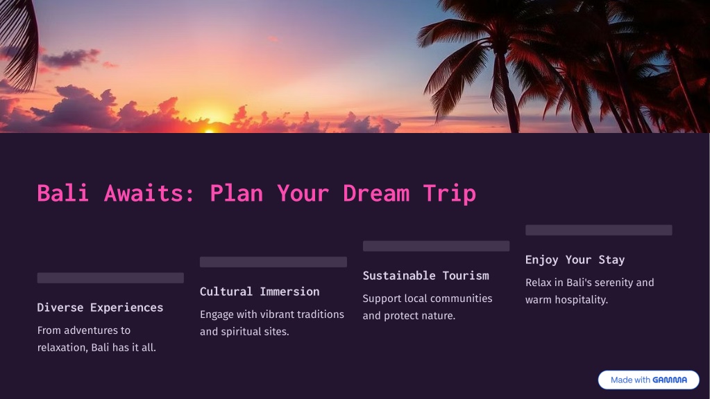The image size is (710, 399).
Task: Click the palm trees in header photo
Action: (x=561, y=66)
